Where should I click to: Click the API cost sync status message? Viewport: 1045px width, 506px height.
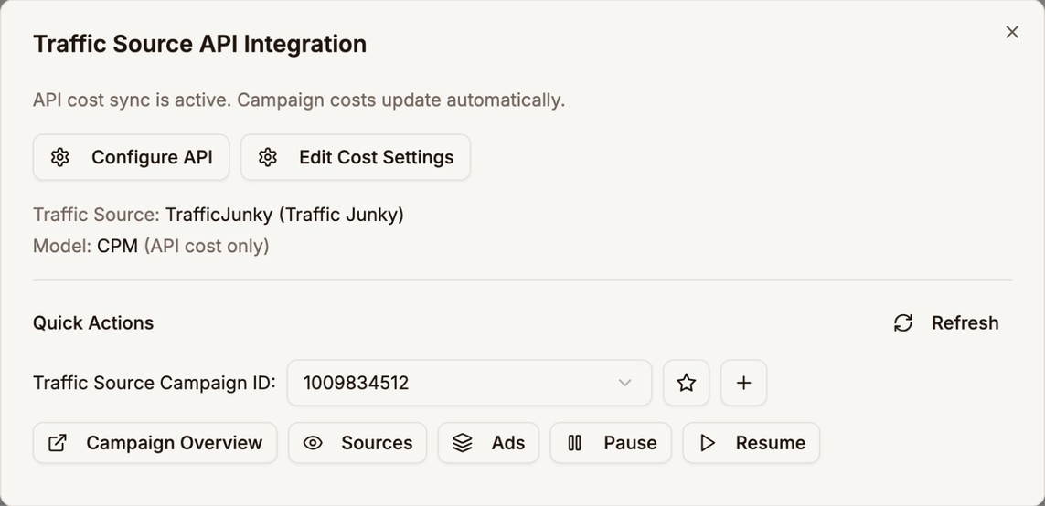point(299,100)
